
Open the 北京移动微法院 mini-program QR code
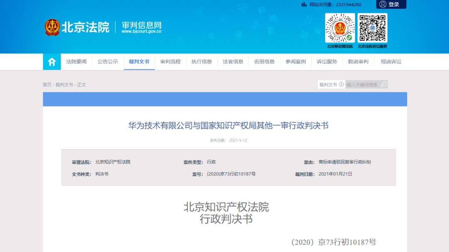(x=340, y=28)
